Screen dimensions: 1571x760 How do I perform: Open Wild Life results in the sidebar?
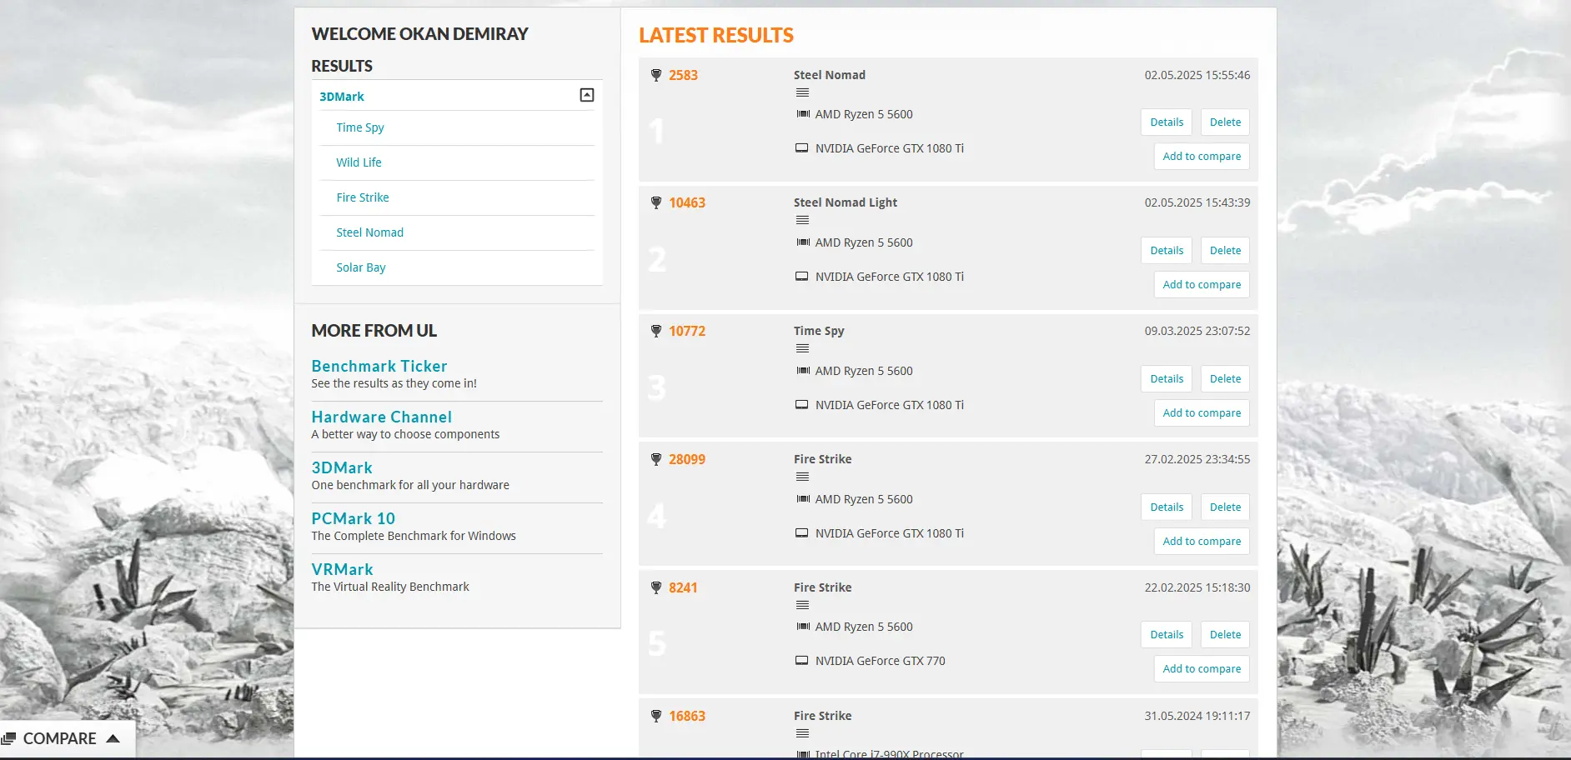[x=359, y=162]
